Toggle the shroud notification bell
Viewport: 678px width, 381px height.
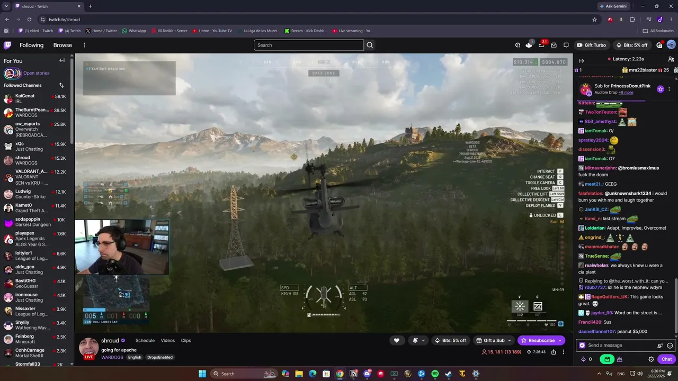point(415,340)
